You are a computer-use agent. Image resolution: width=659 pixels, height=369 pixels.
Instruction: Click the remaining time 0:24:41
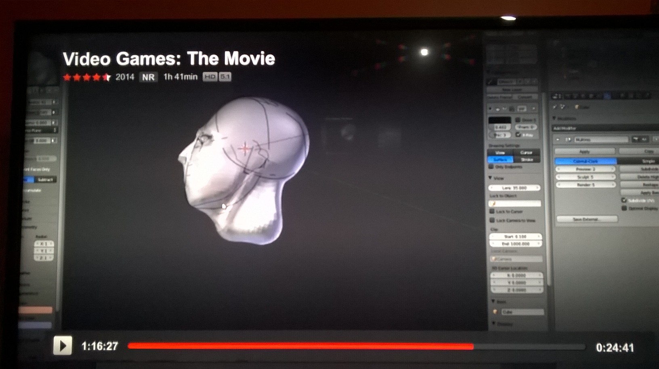coord(615,348)
